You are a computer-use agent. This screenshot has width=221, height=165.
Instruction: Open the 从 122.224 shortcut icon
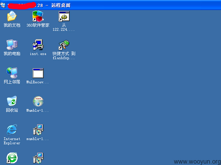[x=64, y=16]
